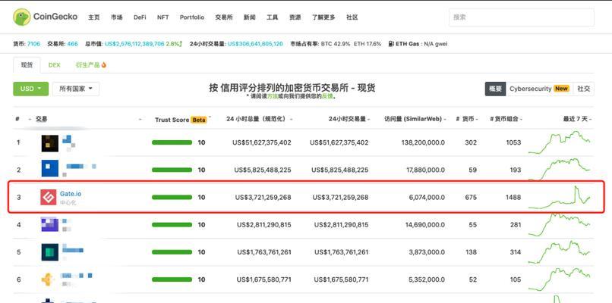
Task: Sort by 最近 7 天 column header
Action: (x=576, y=119)
